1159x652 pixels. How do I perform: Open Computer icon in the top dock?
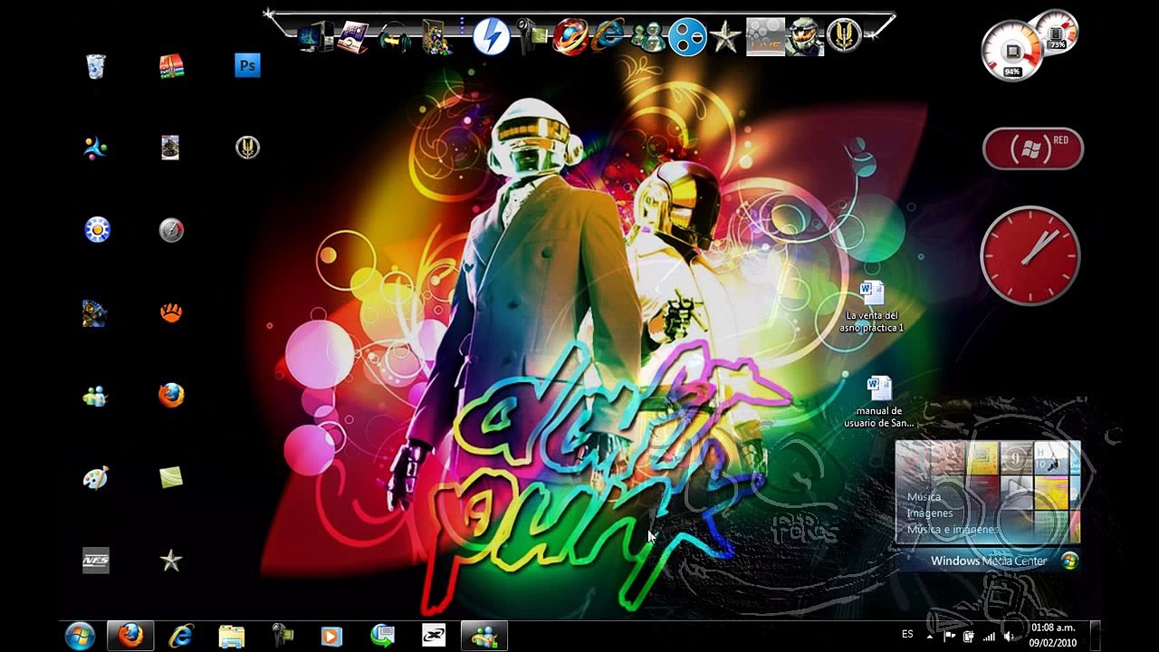coord(316,37)
